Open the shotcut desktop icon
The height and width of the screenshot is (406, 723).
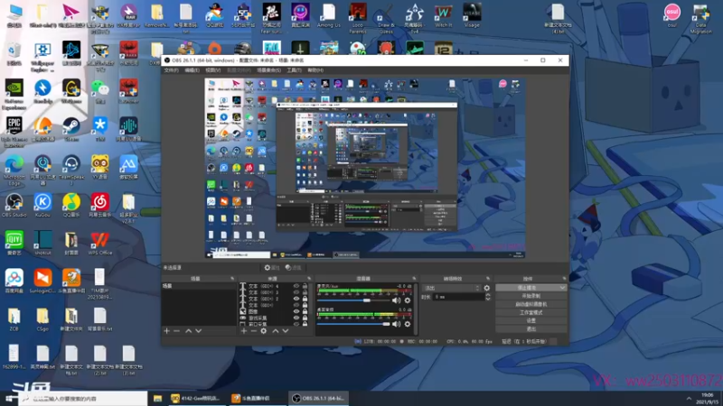42,244
